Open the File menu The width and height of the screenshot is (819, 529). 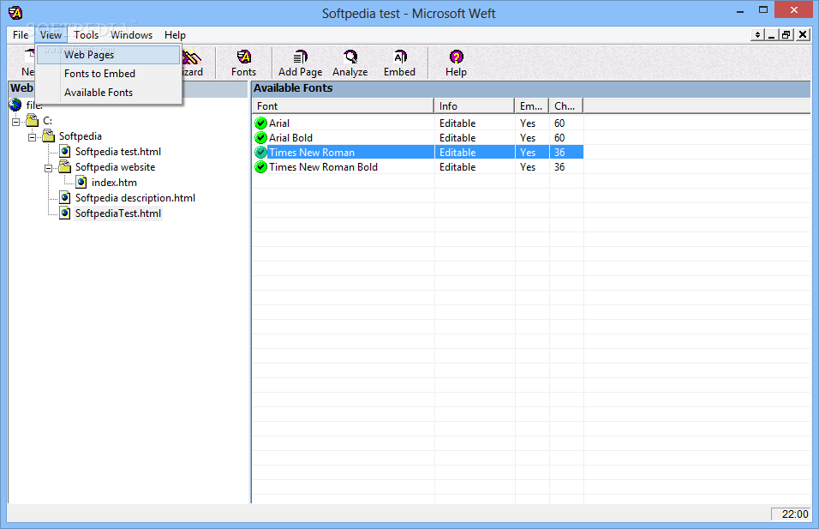pos(21,35)
